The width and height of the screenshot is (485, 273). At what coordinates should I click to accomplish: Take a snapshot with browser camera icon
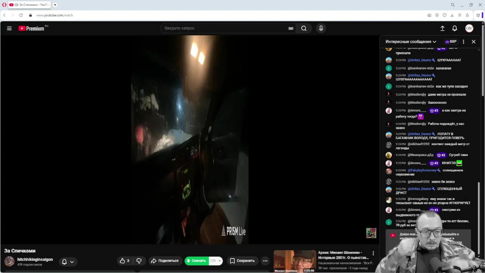click(429, 15)
